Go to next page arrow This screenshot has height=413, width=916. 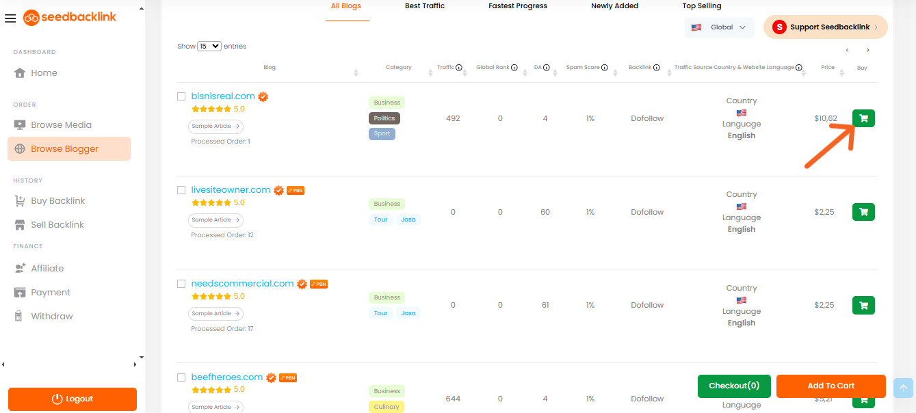[x=868, y=50]
